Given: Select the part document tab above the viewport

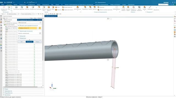Looking at the screenshot, I should 51,16.
